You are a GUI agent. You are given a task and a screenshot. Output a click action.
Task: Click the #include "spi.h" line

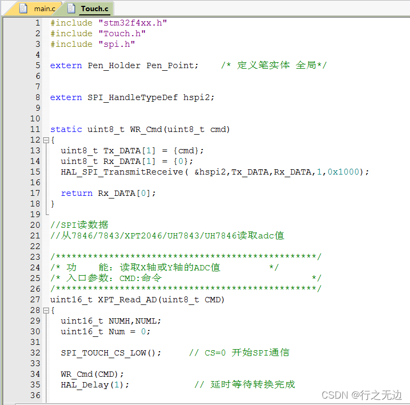[93, 44]
